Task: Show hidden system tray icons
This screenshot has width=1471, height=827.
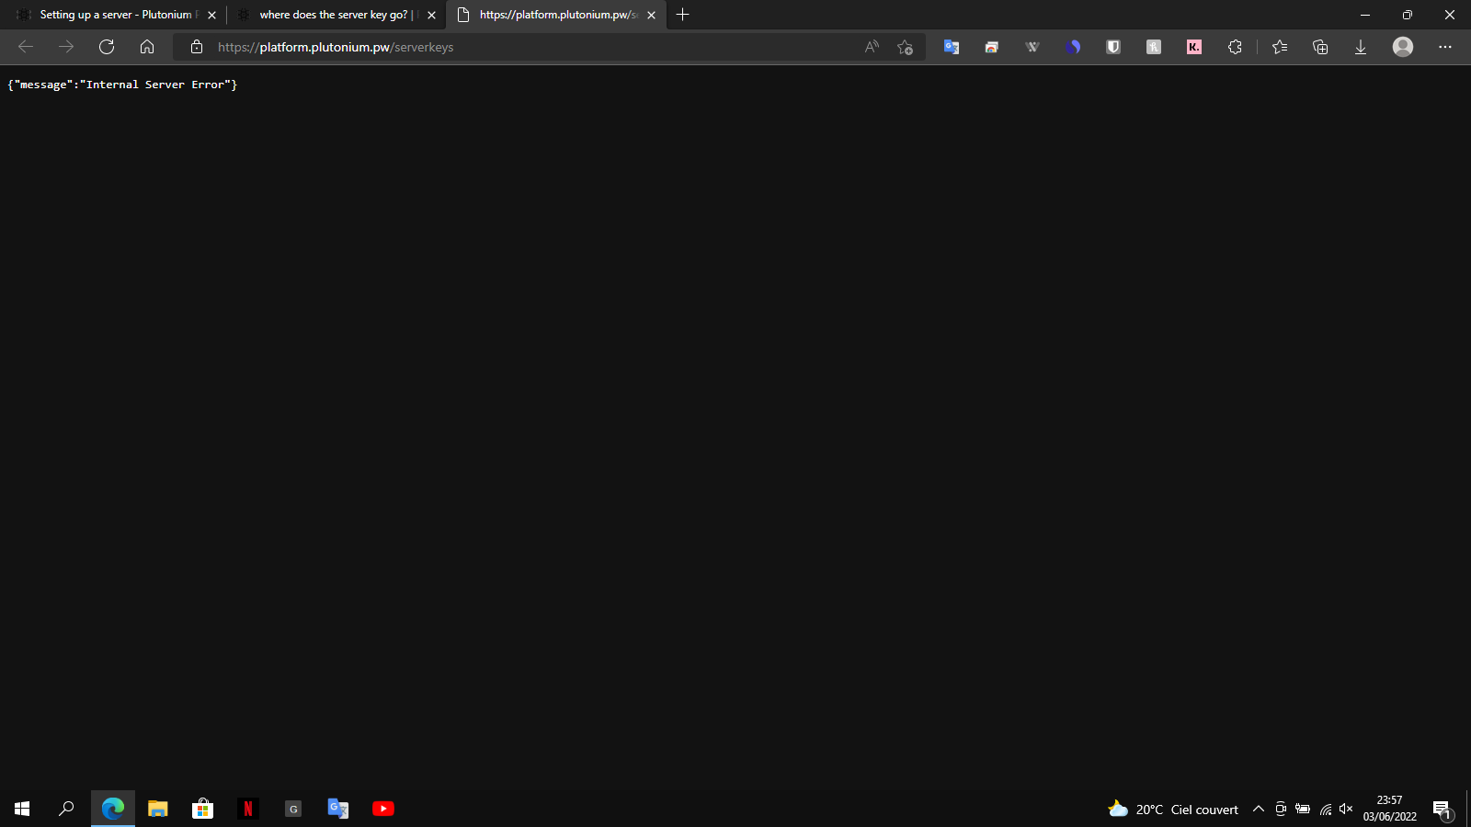Action: [x=1259, y=809]
